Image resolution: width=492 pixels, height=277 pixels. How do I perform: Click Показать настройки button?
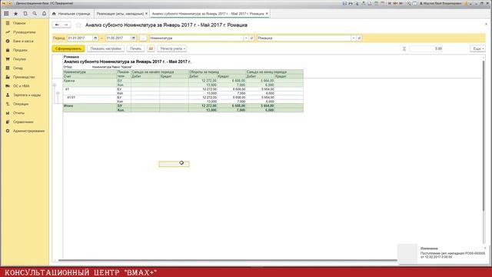pos(106,48)
